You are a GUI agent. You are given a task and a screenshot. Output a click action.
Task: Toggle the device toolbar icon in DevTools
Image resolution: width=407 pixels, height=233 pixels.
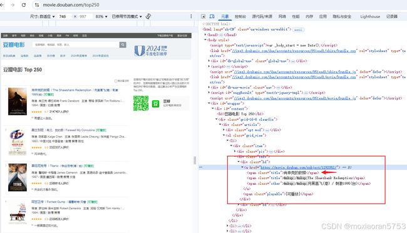pyautogui.click(x=212, y=16)
